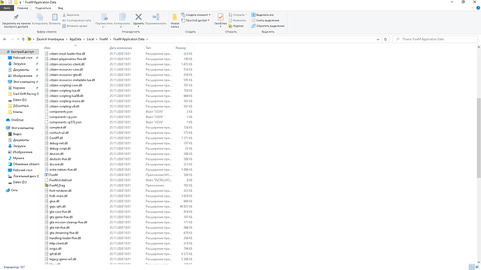
Task: Open address bar history dropdown
Action: [x=378, y=39]
